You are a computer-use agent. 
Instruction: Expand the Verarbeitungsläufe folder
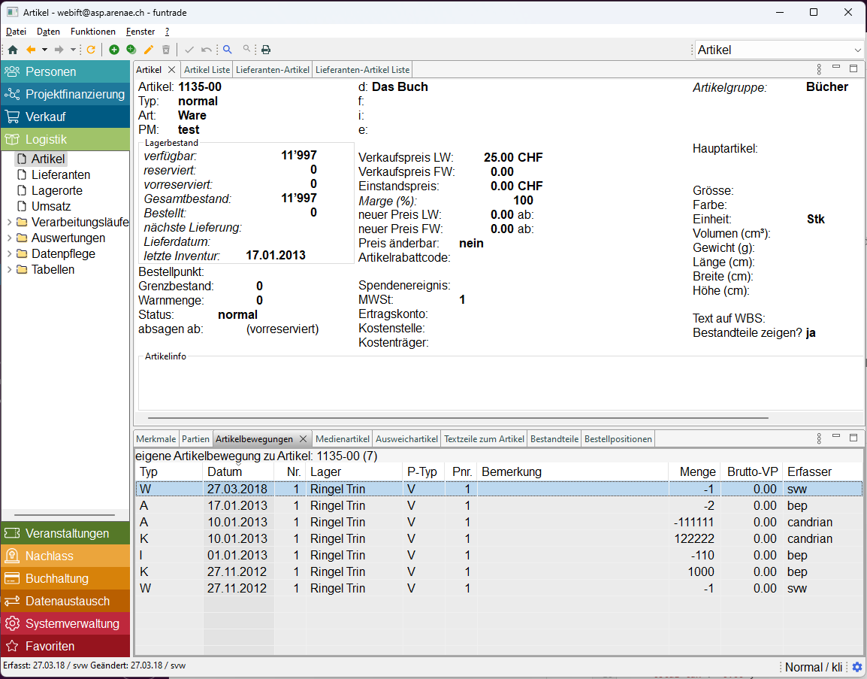9,223
